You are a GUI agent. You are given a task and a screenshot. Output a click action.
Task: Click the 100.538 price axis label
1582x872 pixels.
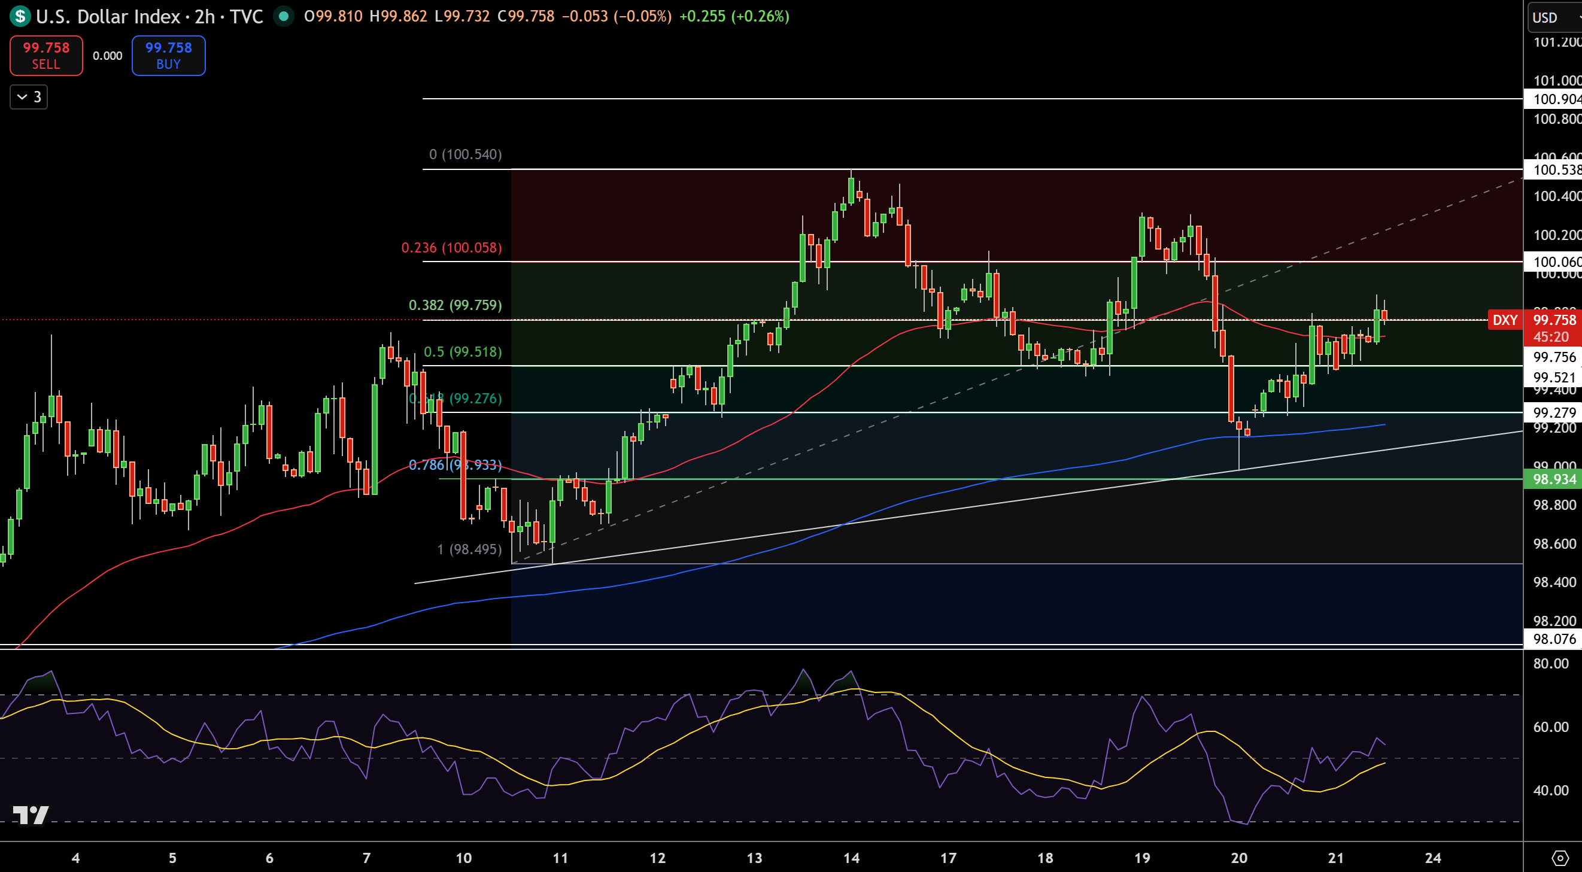pyautogui.click(x=1553, y=169)
